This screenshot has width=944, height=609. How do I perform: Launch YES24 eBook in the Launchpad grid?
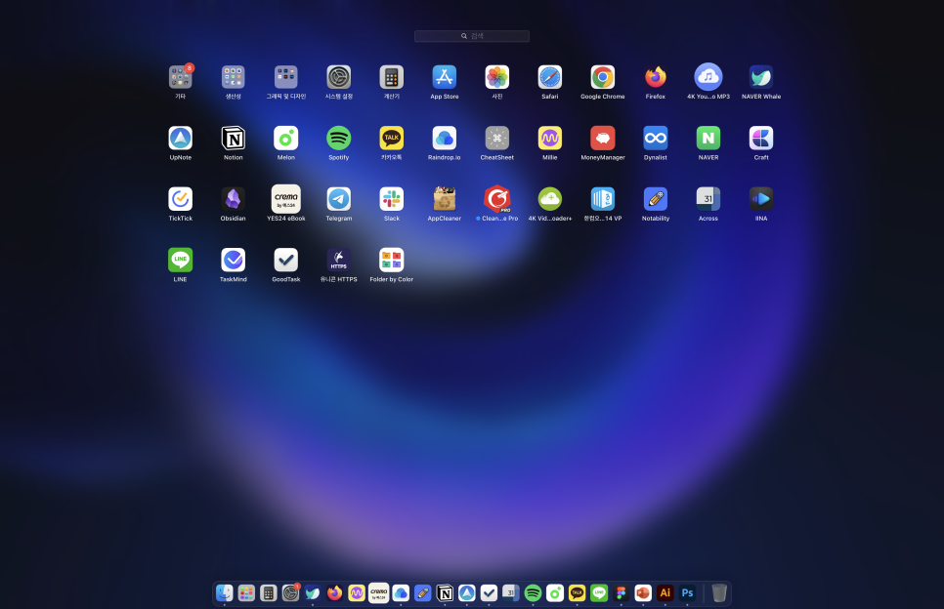point(286,199)
